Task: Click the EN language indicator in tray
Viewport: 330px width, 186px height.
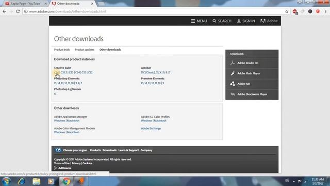Action: pyautogui.click(x=287, y=181)
